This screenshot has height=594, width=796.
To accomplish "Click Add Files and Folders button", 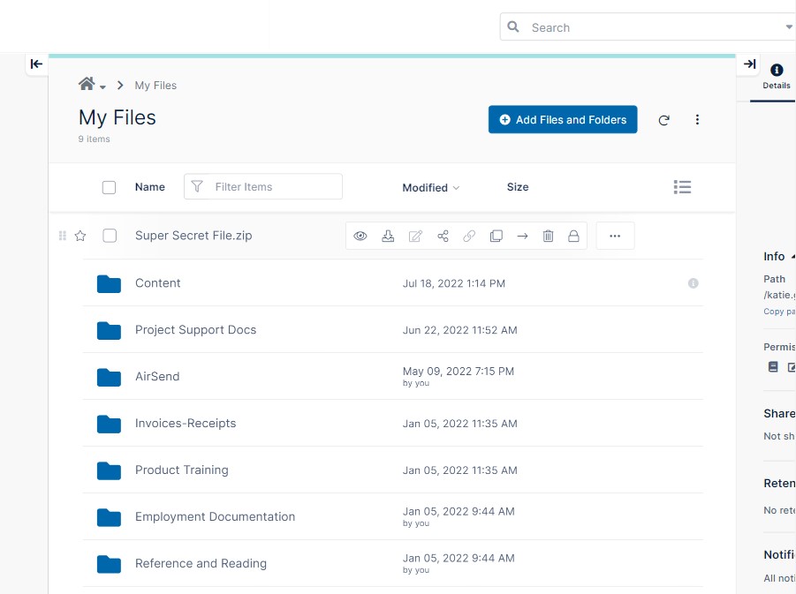I will pos(563,120).
